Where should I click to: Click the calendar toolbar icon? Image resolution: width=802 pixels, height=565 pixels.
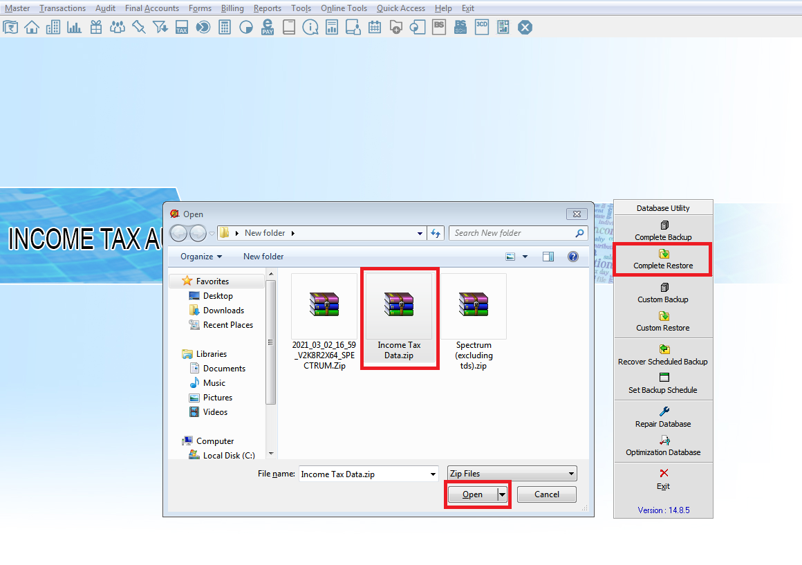(375, 27)
